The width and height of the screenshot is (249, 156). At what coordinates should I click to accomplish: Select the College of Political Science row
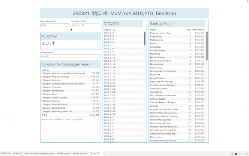point(70,104)
